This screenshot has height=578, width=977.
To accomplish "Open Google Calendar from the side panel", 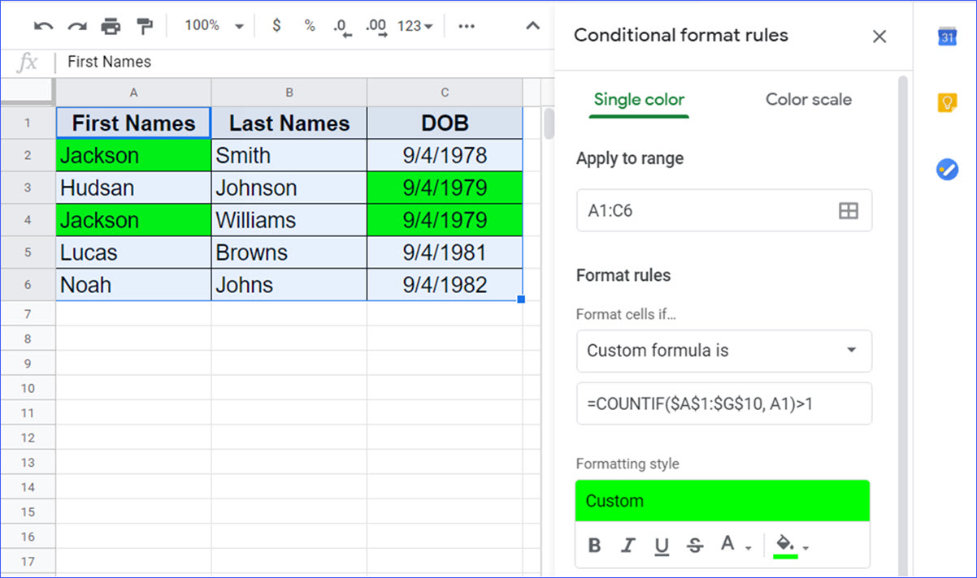I will (948, 36).
